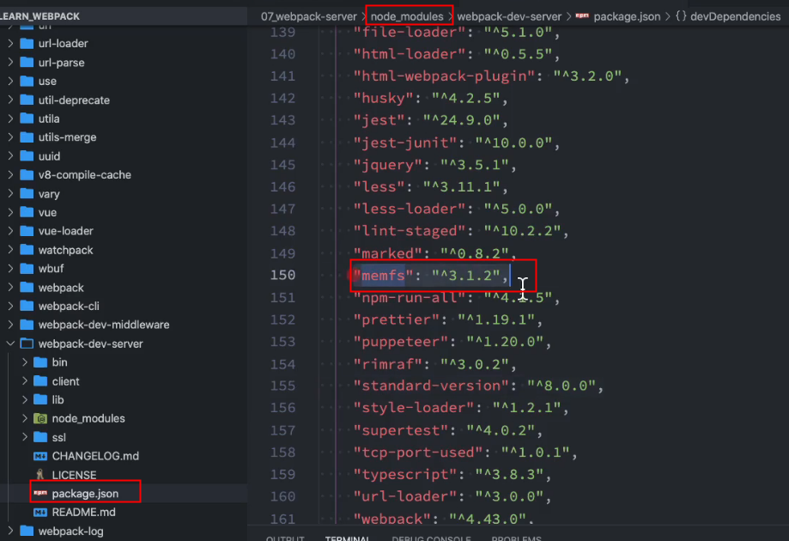
Task: Click the "^3.0.0" url-loader version value
Action: tap(509, 496)
